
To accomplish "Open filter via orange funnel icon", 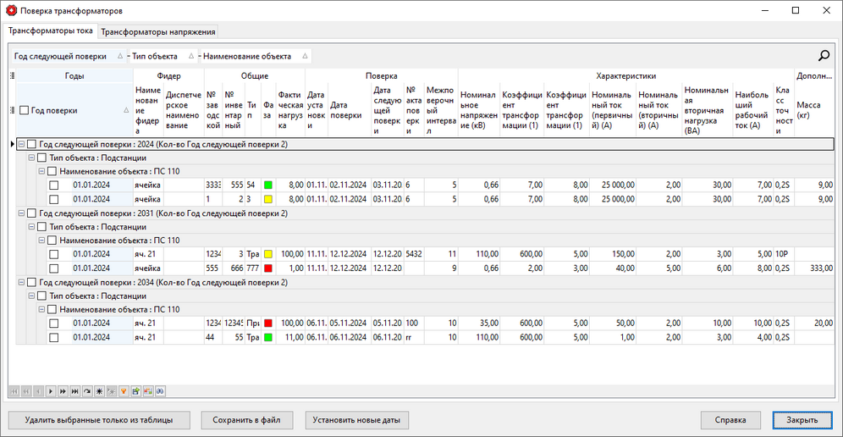I will pos(124,391).
